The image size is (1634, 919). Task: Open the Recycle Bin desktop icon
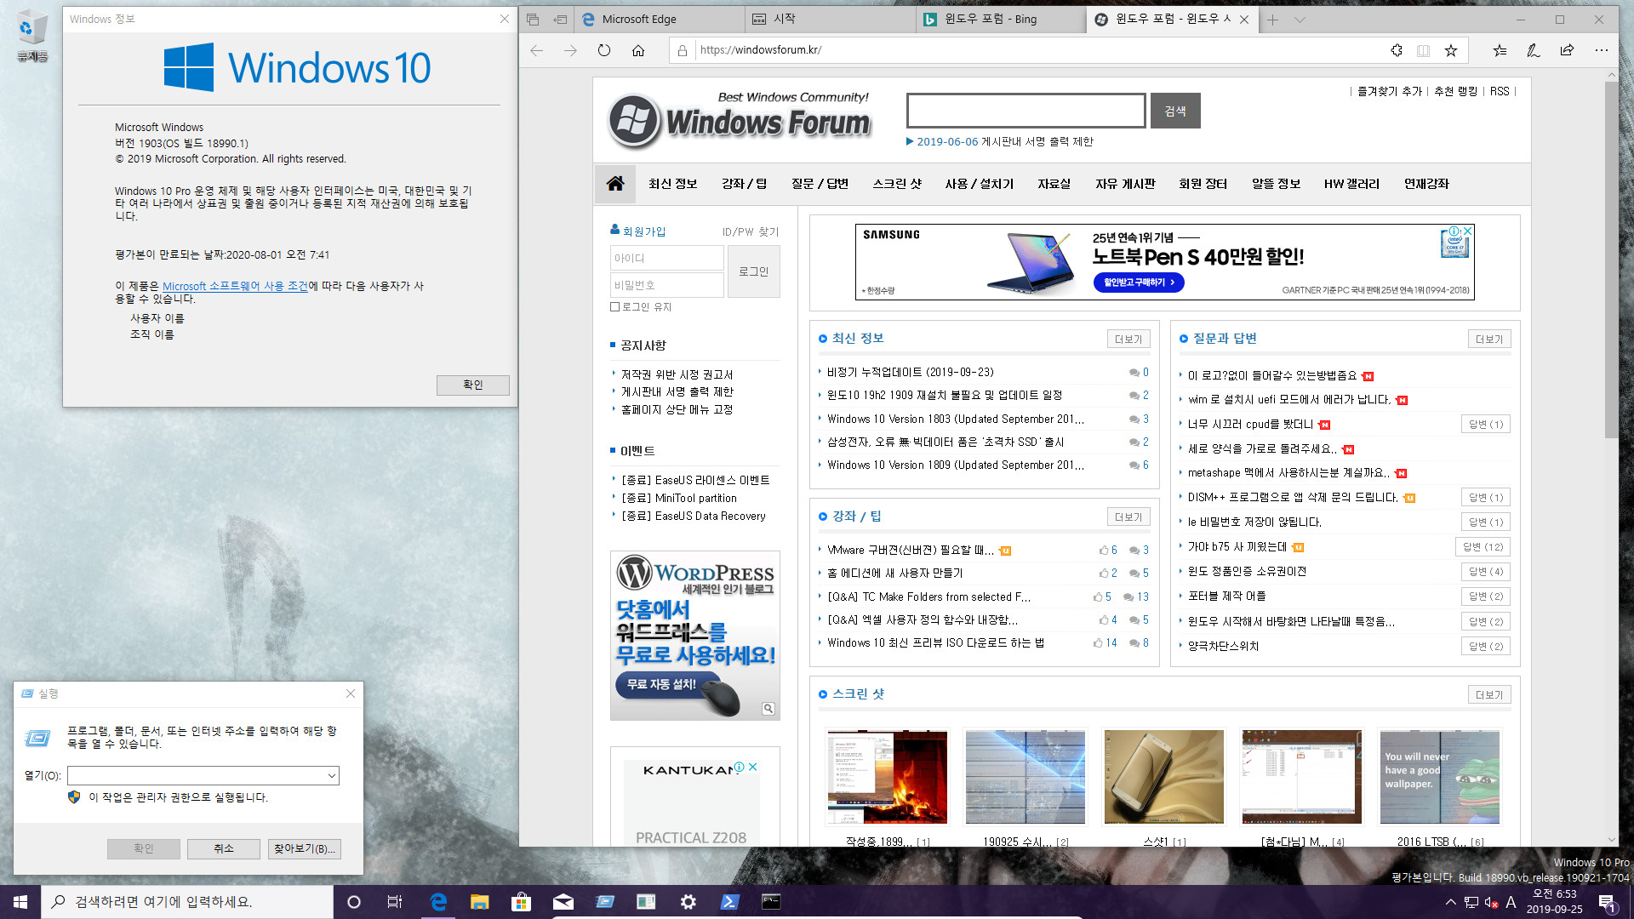click(x=31, y=36)
